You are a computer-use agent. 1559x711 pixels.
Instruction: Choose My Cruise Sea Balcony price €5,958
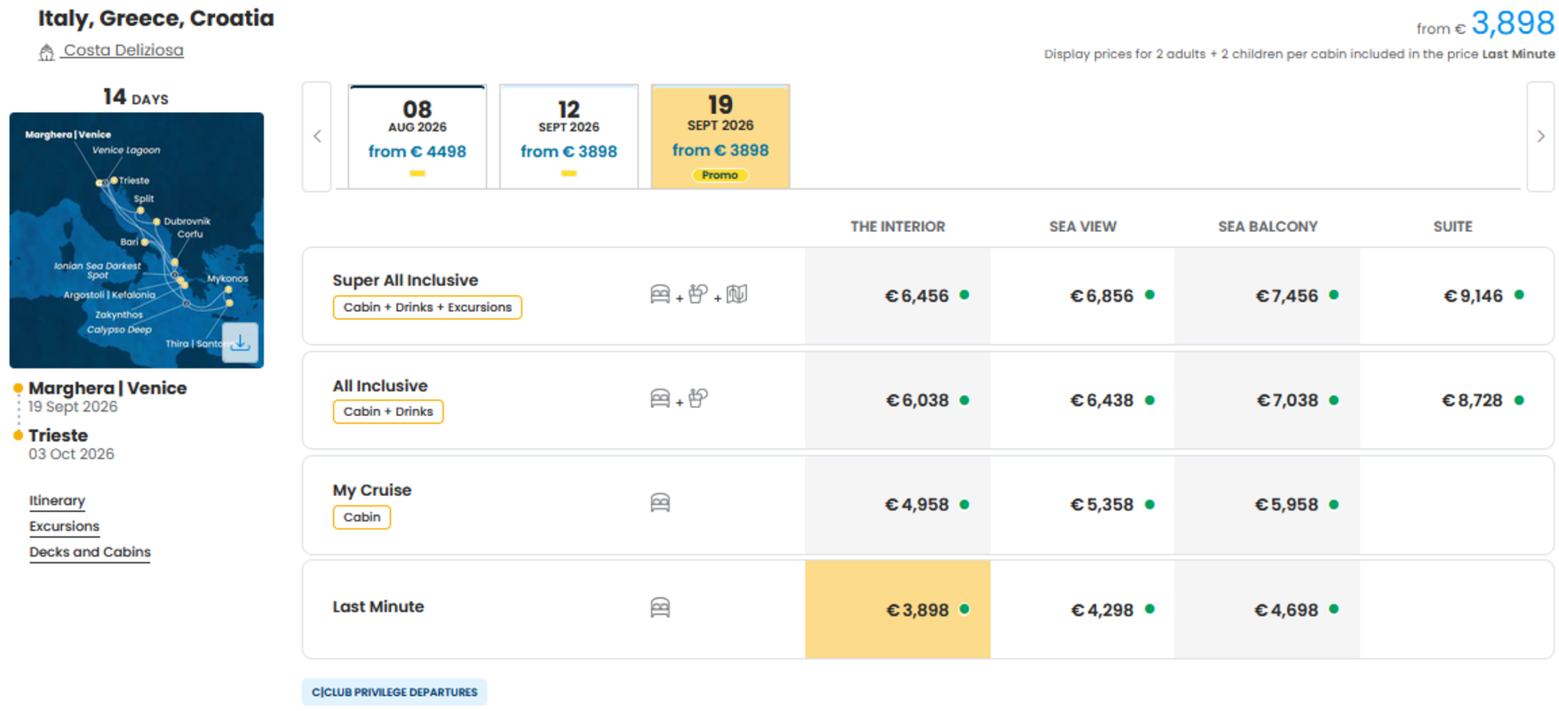(x=1267, y=505)
